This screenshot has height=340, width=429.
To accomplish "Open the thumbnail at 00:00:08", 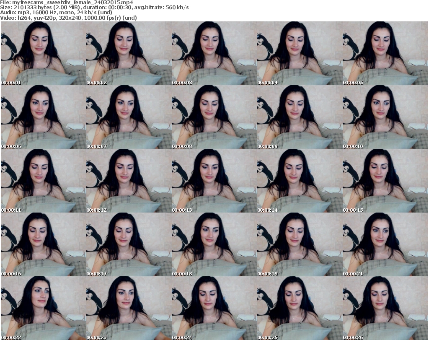I will click(x=214, y=117).
